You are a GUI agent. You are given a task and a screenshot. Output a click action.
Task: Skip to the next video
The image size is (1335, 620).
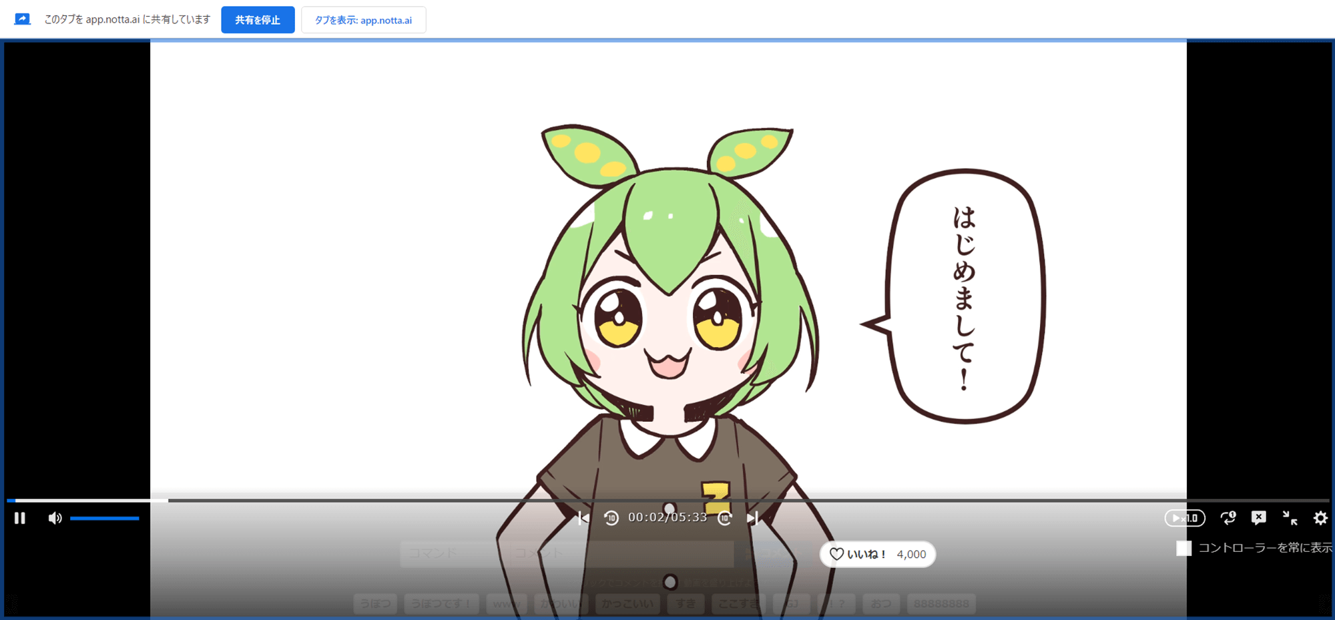pos(752,518)
